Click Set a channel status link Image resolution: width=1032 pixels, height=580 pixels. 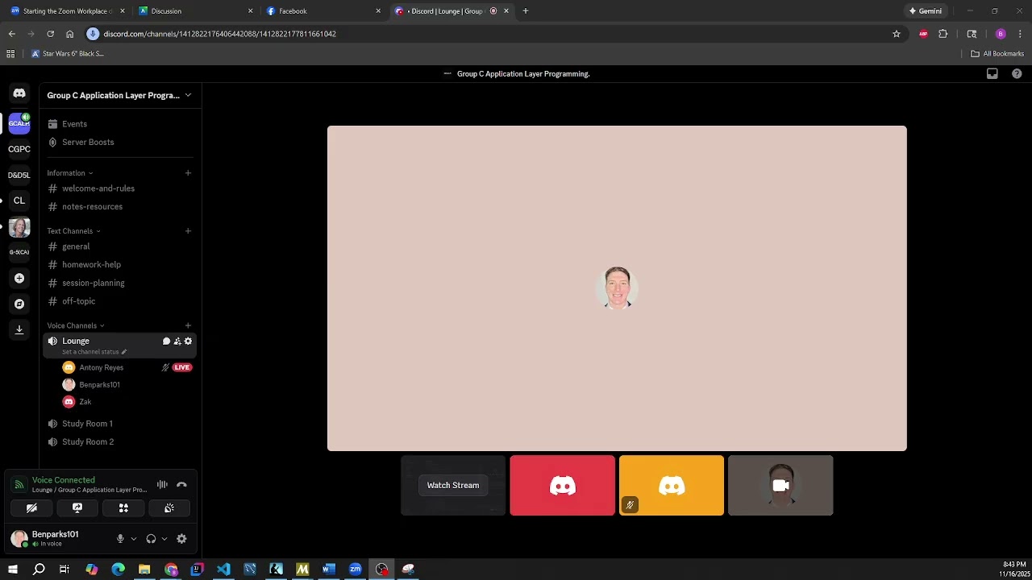94,352
